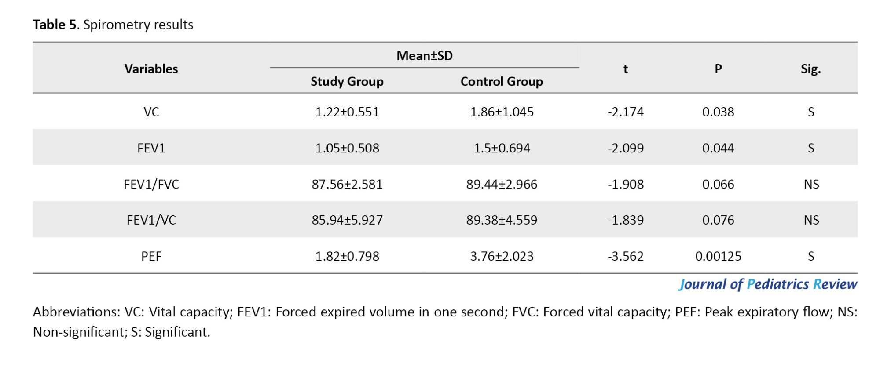Image resolution: width=880 pixels, height=381 pixels.
Task: Select the control group value 1.5±0.694
Action: tap(502, 148)
